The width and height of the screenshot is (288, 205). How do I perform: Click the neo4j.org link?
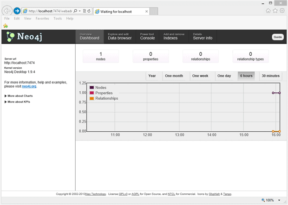tap(29, 86)
